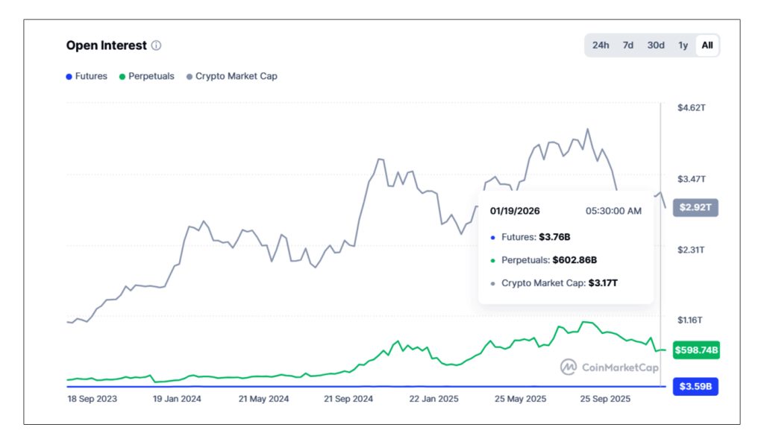Click the Perpetuals dot inside the tooltip
This screenshot has width=764, height=439.
pos(492,260)
